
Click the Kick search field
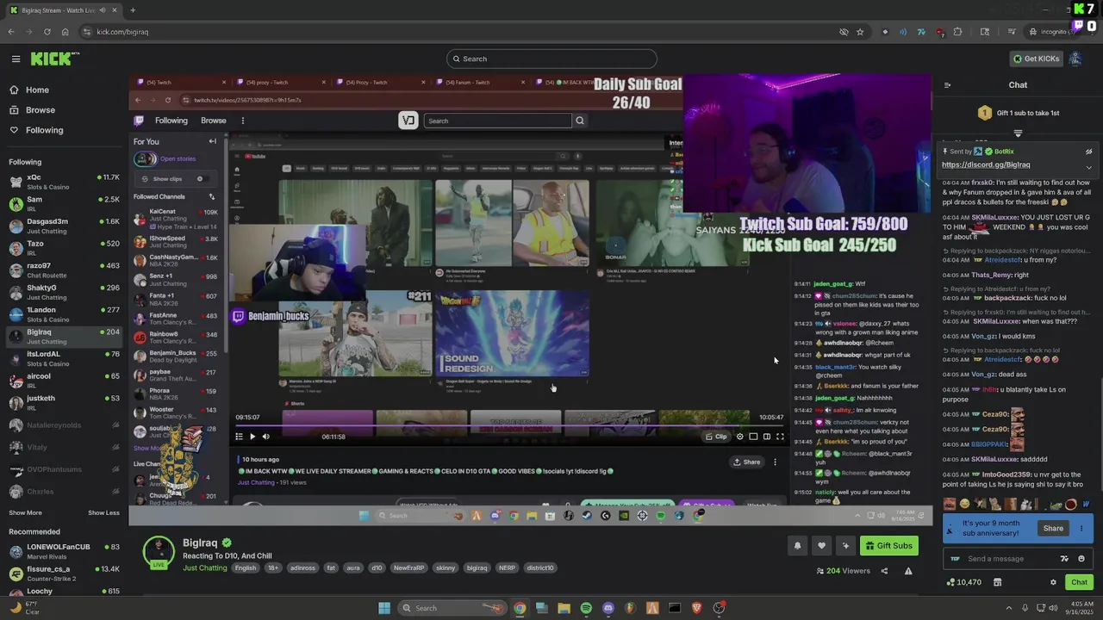[x=551, y=59]
